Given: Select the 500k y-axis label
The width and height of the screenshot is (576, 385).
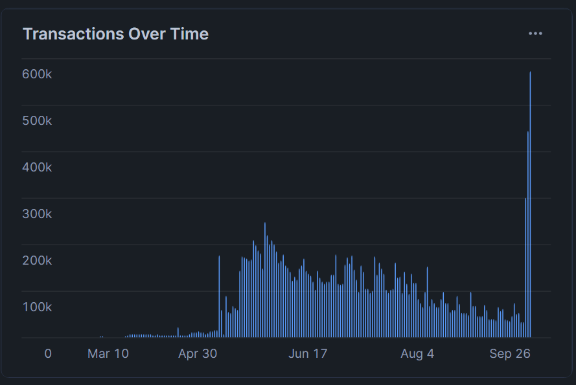Looking at the screenshot, I should [x=37, y=121].
